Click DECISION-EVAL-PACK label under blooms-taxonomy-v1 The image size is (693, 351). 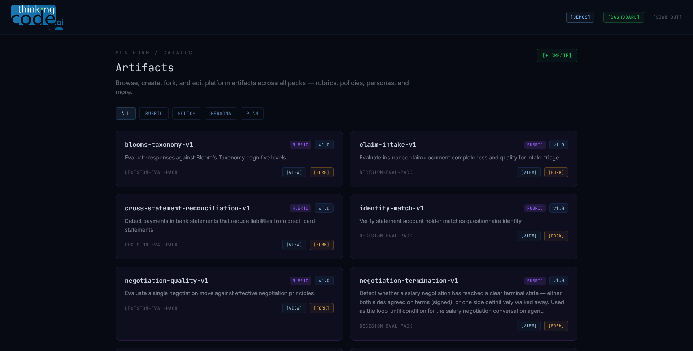(x=151, y=172)
